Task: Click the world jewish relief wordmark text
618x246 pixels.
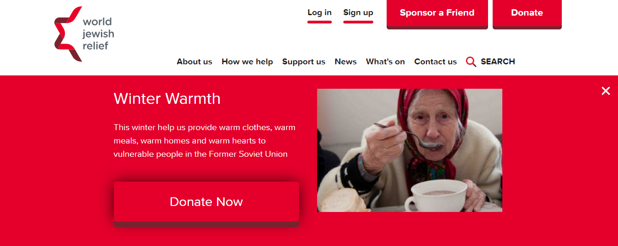Action: (x=98, y=34)
